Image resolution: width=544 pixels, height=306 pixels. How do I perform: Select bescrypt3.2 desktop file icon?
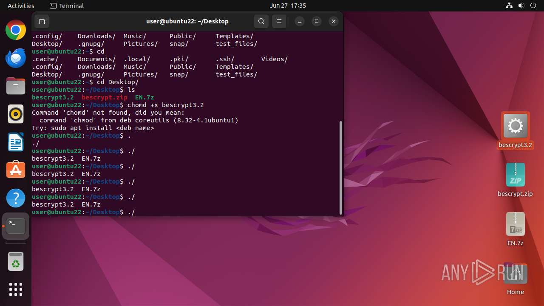coord(515,126)
